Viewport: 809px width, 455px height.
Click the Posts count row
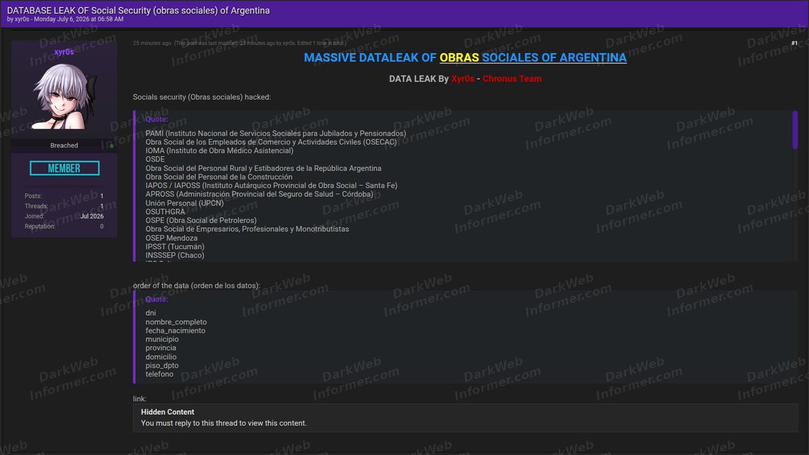[x=64, y=196]
